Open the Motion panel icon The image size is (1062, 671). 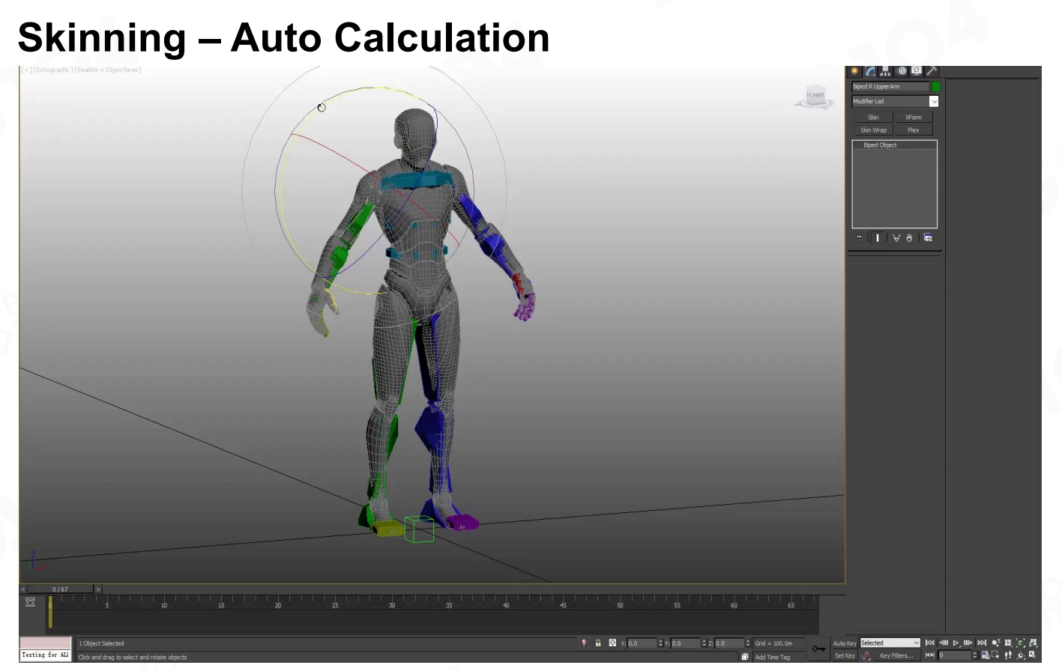click(x=902, y=71)
